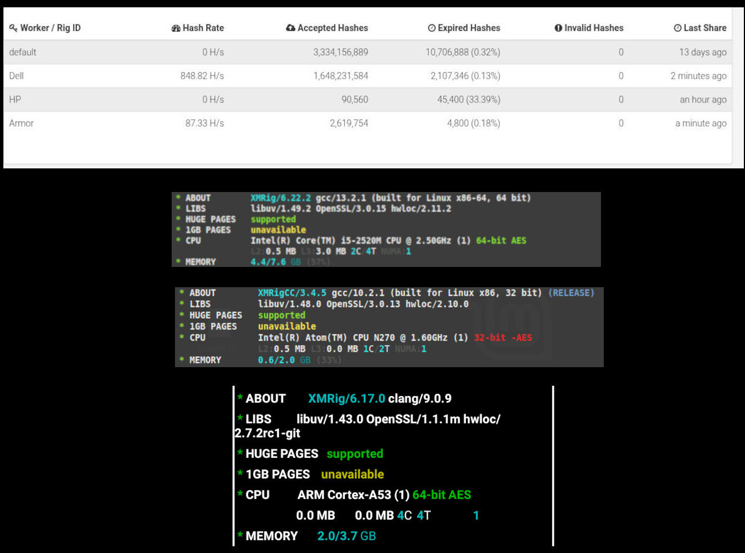Viewport: 745px width, 553px height.
Task: Click Armor accepted hashes value 2,619,754
Action: click(x=349, y=123)
